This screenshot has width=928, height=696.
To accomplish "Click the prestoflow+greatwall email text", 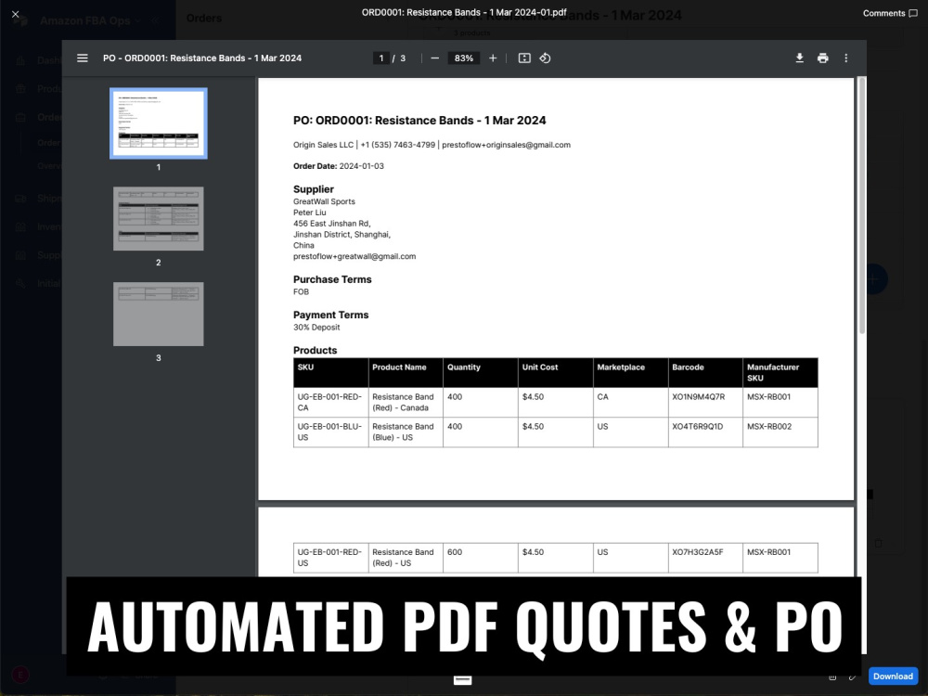I will tap(354, 256).
